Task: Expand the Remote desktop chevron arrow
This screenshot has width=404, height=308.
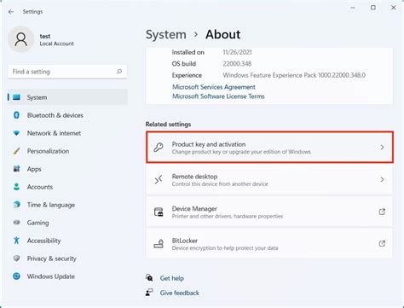Action: tap(382, 179)
